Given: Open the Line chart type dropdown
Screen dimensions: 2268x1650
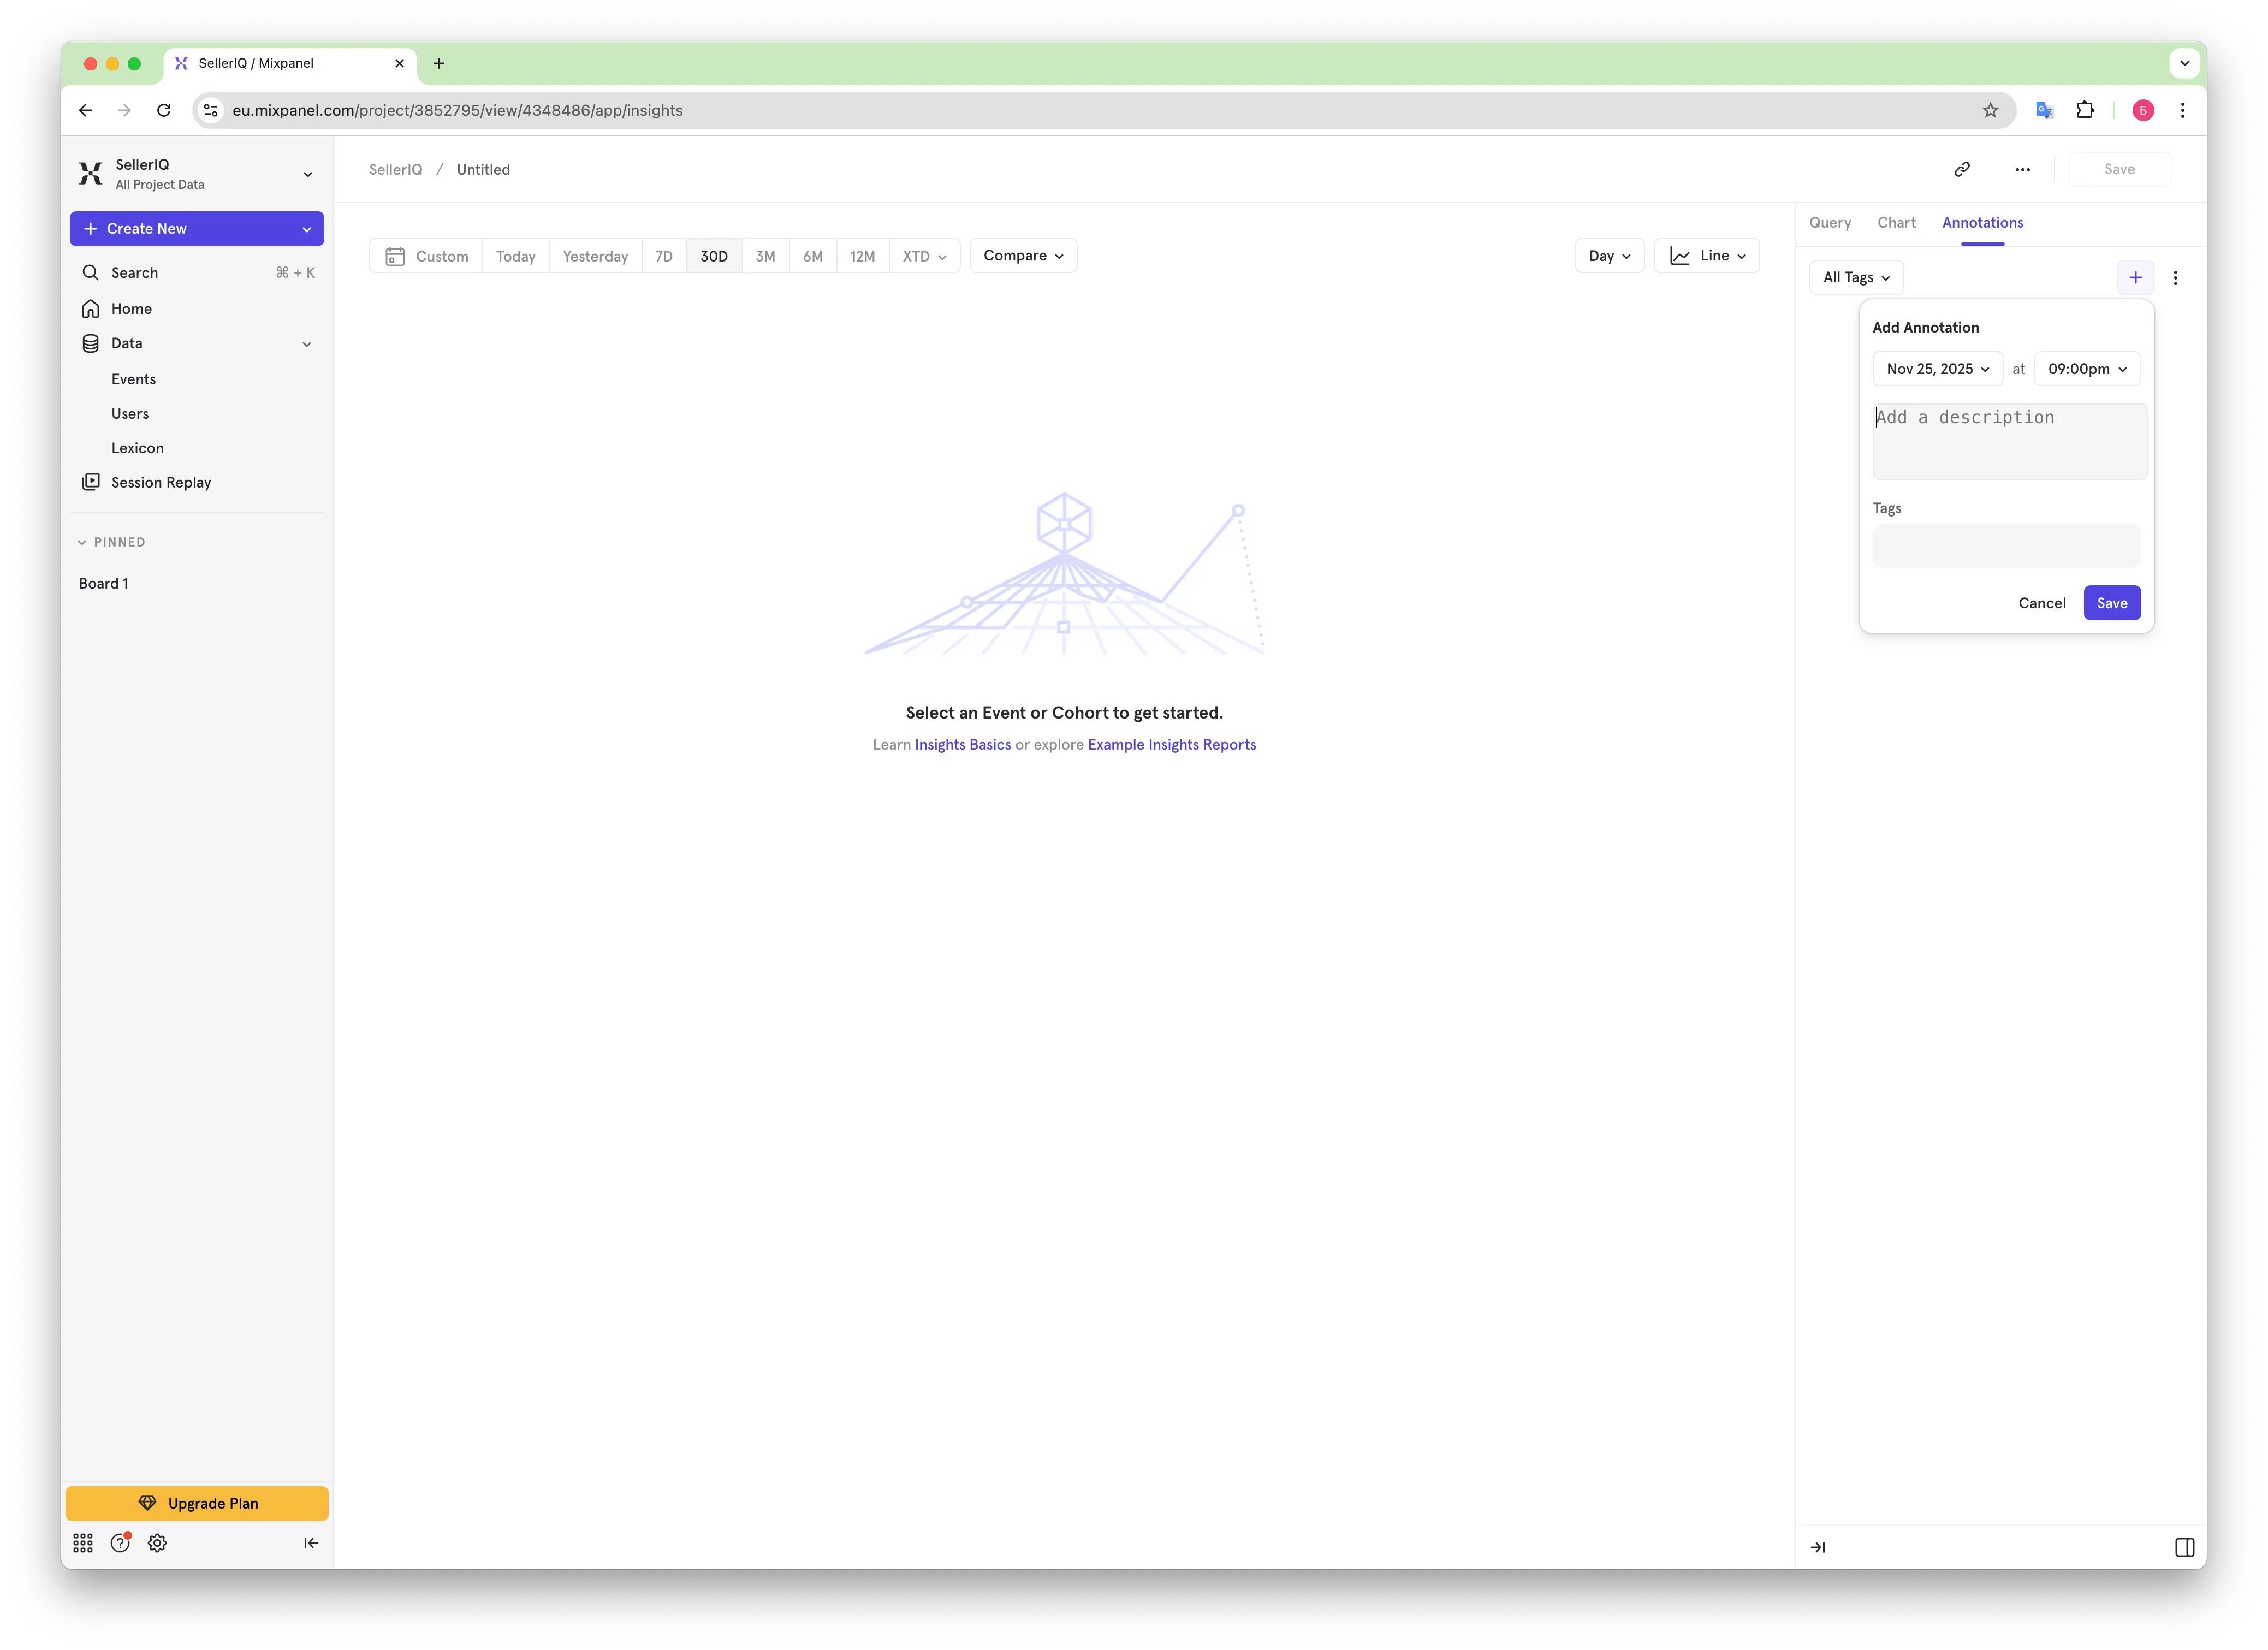Looking at the screenshot, I should click(x=1706, y=255).
